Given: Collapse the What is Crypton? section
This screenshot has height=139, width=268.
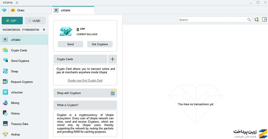Looking at the screenshot, I should coord(85,105).
